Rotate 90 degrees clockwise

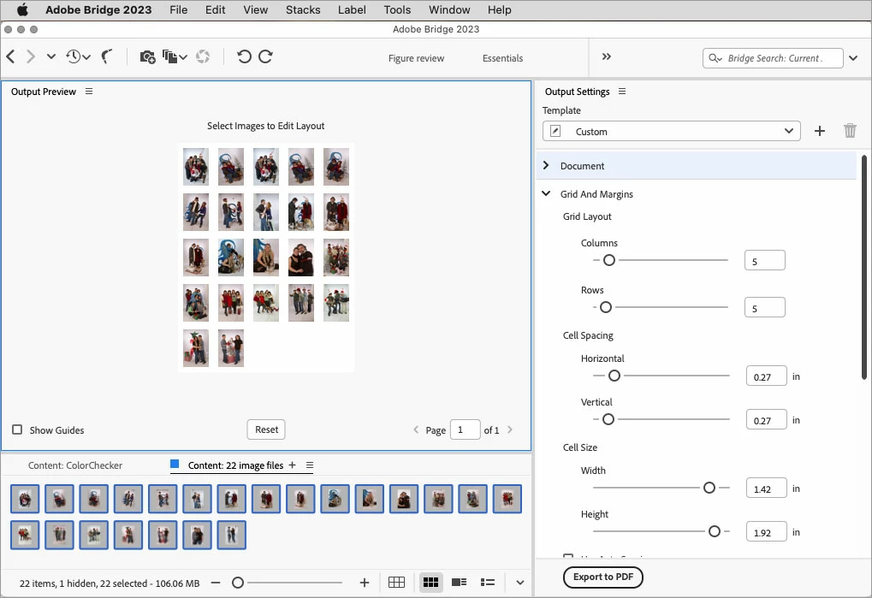(x=265, y=56)
